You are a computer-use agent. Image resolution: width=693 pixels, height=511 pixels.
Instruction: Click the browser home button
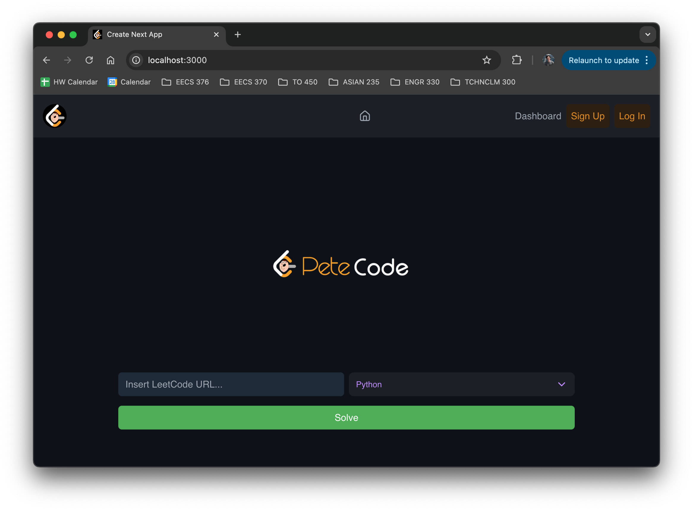[111, 60]
